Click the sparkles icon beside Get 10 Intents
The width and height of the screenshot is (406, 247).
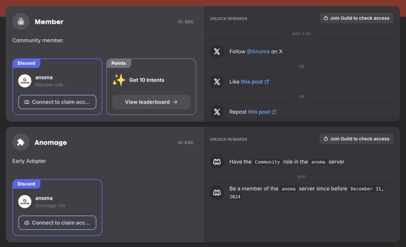(119, 80)
